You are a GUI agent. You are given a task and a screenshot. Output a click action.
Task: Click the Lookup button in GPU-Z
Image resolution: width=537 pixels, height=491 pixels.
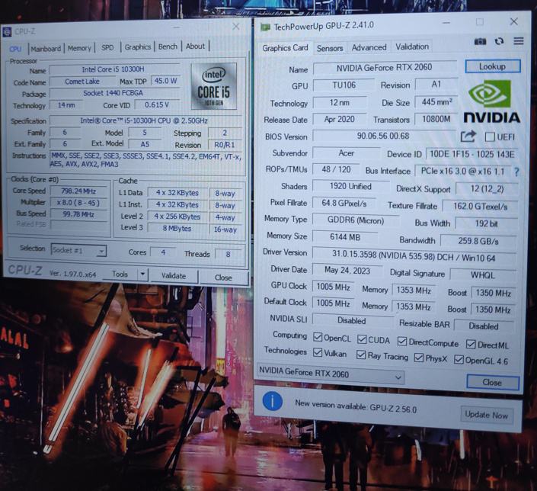493,66
